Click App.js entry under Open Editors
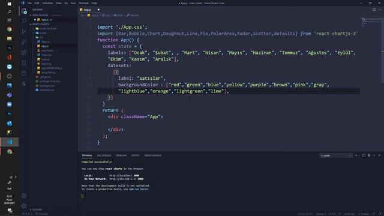The width and height of the screenshot is (384, 216). click(x=44, y=20)
